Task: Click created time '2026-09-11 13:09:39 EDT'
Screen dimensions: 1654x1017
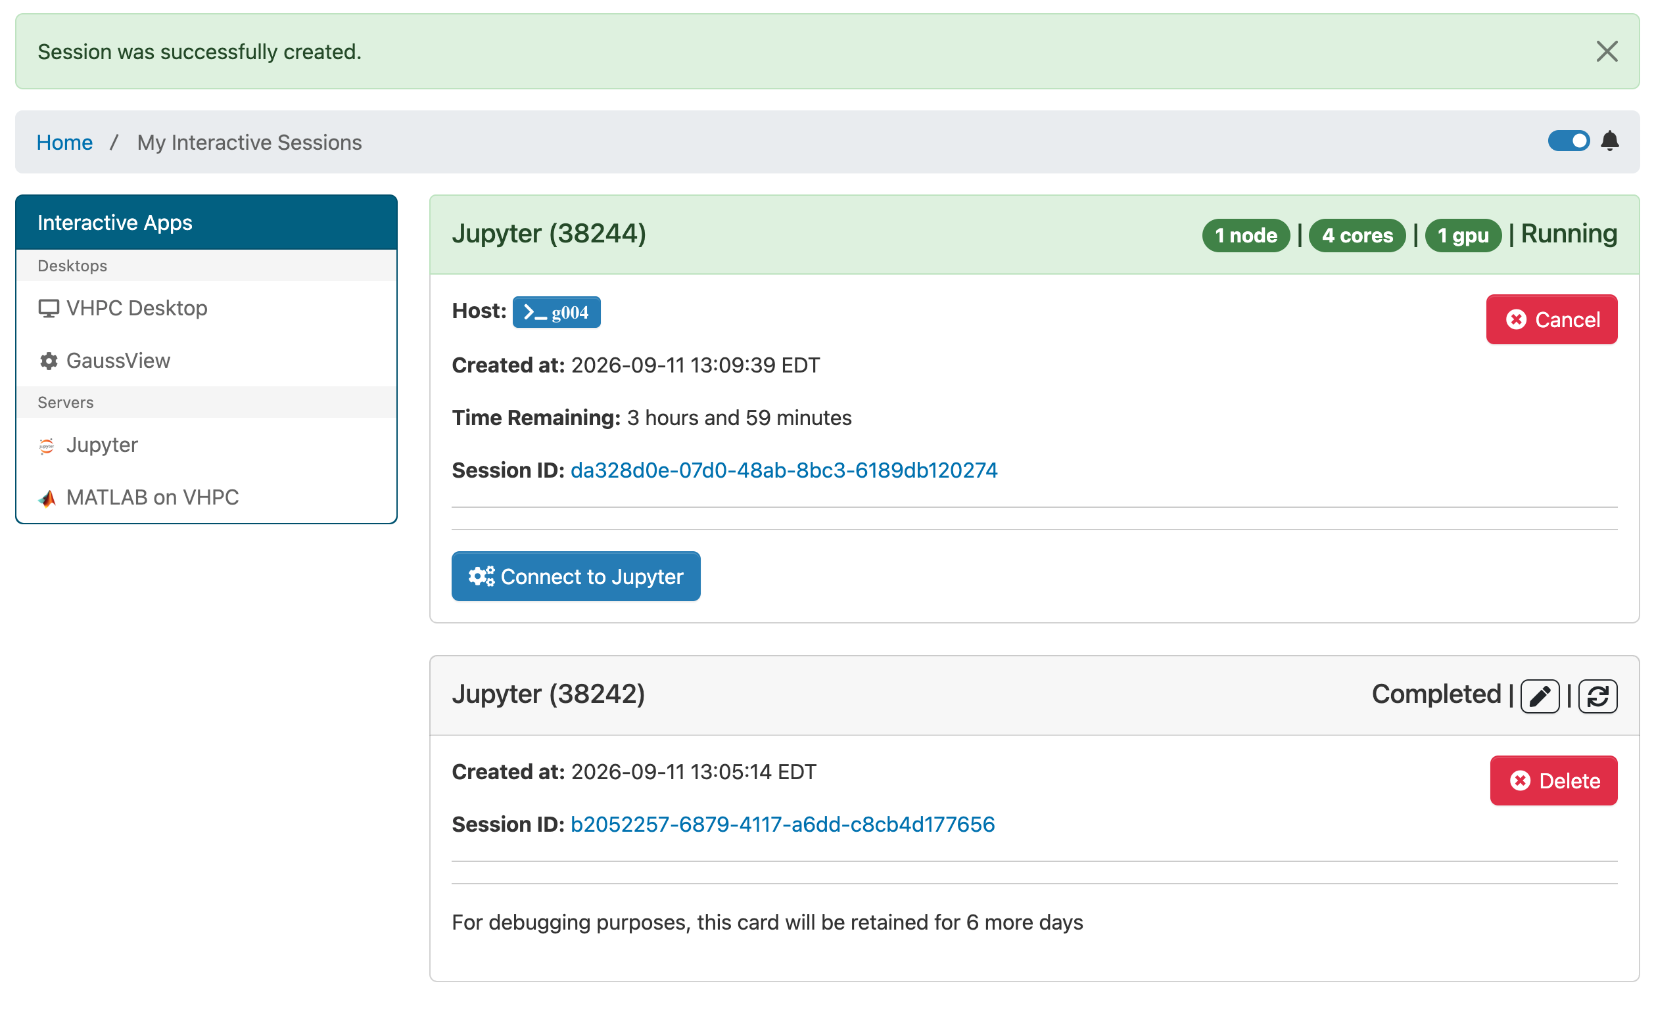Action: [696, 365]
